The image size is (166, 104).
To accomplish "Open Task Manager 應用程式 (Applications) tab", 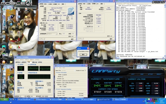I will click(18, 62).
